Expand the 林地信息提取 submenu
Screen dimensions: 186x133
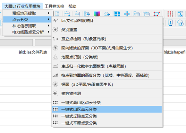tap(27, 26)
